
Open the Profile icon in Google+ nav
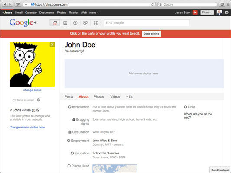(75, 23)
